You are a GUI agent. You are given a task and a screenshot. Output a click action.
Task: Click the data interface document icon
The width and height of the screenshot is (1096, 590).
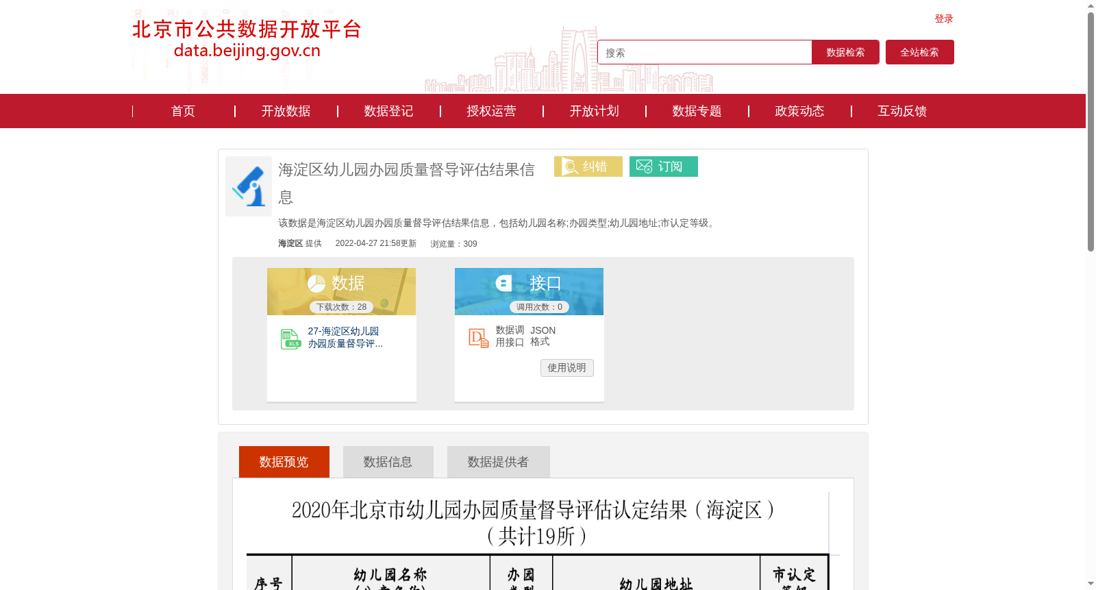[478, 337]
